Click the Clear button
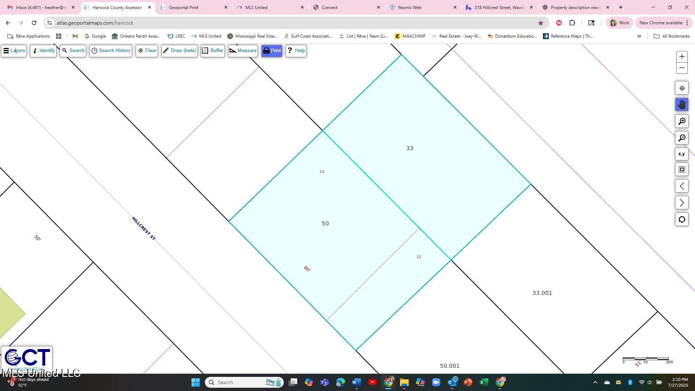695x391 pixels. click(147, 51)
